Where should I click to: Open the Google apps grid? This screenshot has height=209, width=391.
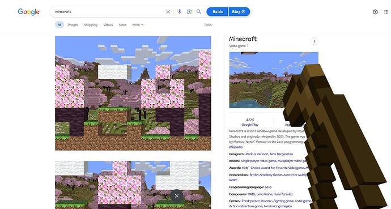pos(386,12)
